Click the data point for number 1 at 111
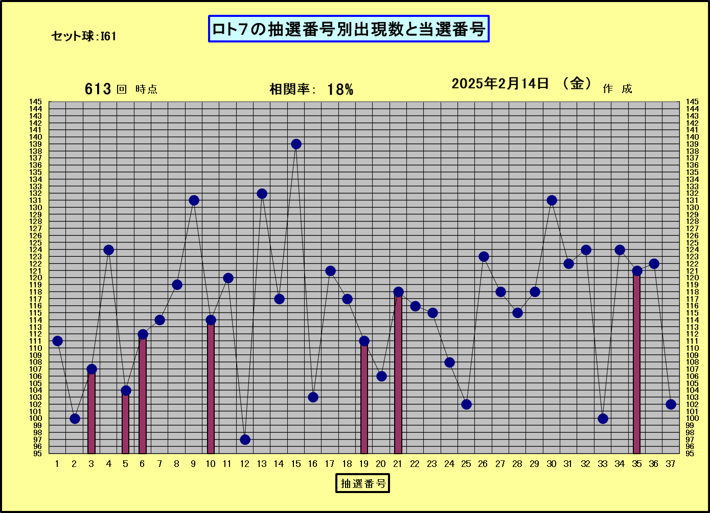This screenshot has width=710, height=513. 57,341
